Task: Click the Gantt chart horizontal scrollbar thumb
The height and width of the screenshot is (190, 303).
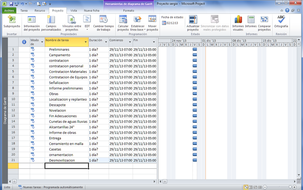Action: [x=164, y=181]
